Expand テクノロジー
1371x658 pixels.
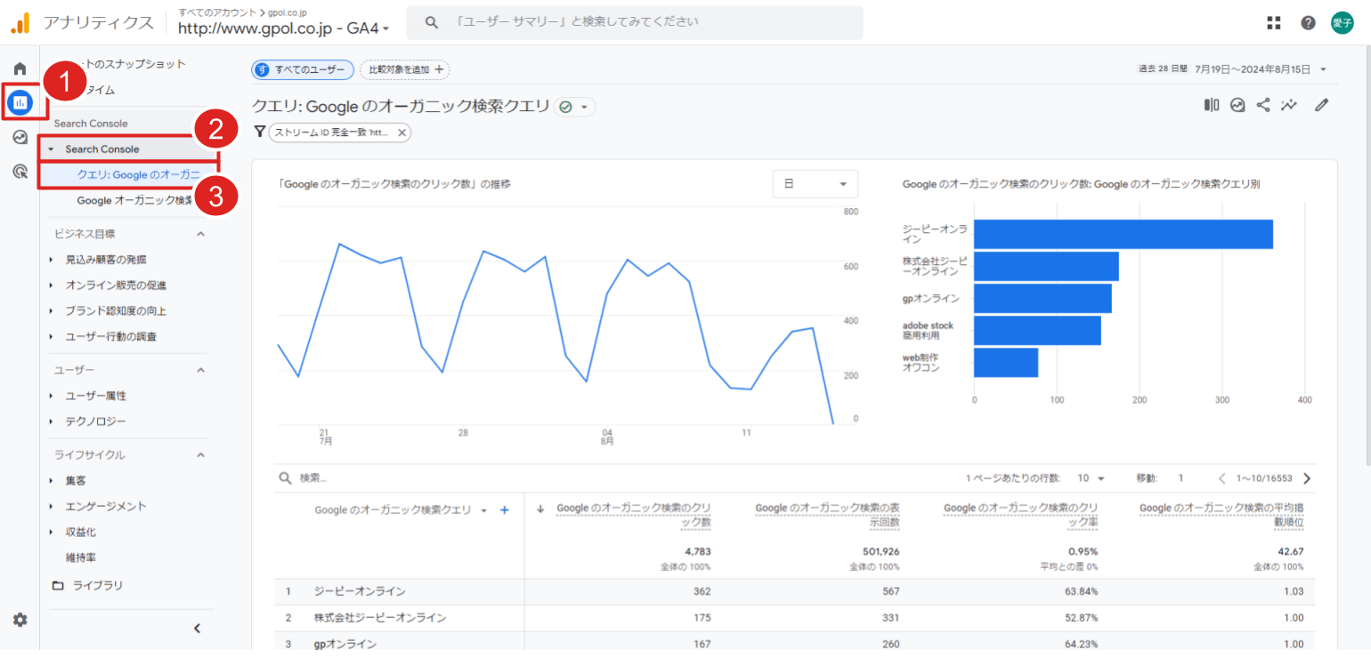point(52,421)
